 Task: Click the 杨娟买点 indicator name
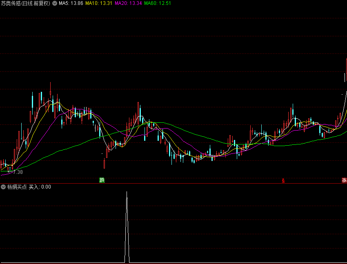(x=17, y=187)
